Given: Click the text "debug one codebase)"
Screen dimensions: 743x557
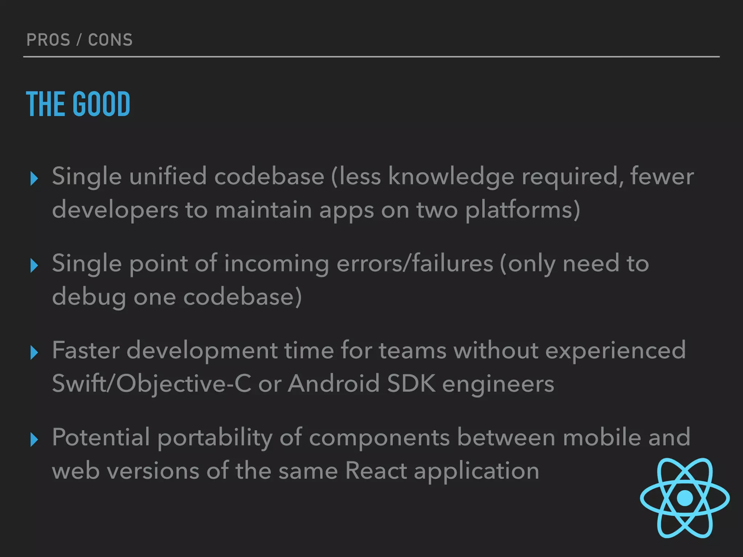Looking at the screenshot, I should 177,297.
